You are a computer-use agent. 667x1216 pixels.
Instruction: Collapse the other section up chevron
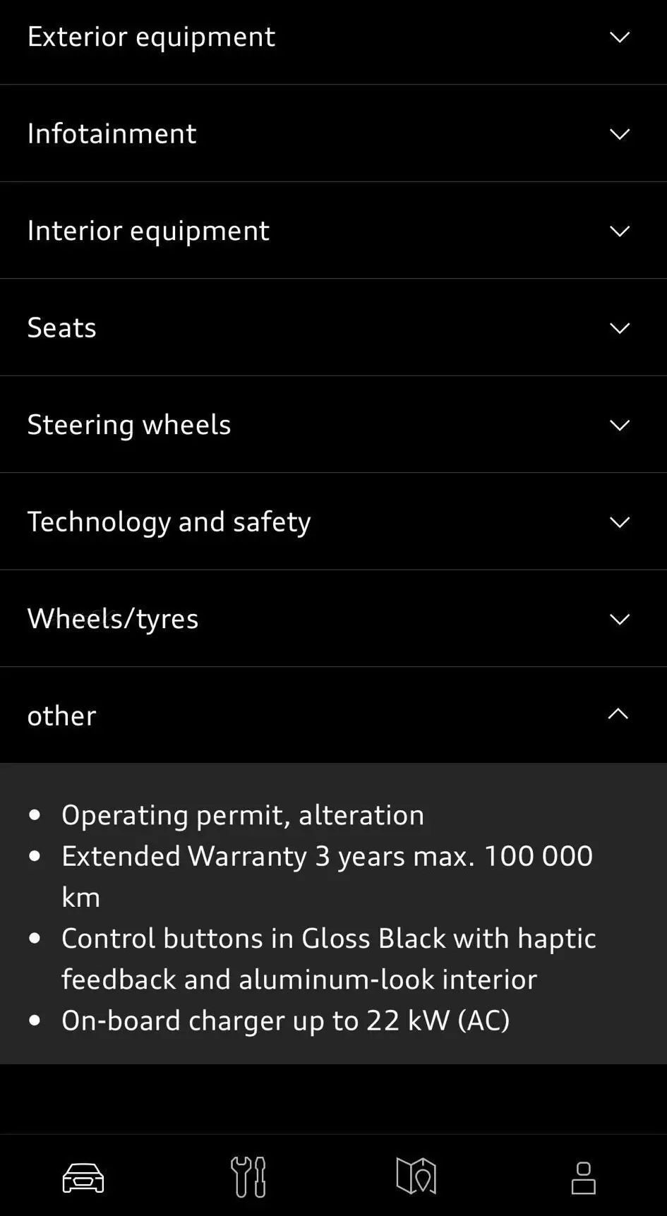618,714
